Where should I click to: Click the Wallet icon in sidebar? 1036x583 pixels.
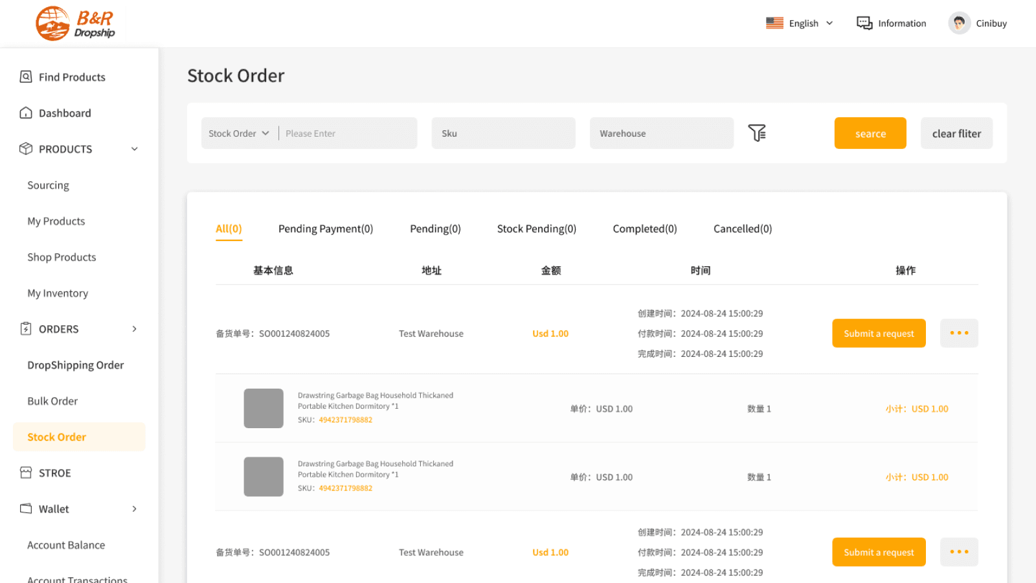coord(25,509)
